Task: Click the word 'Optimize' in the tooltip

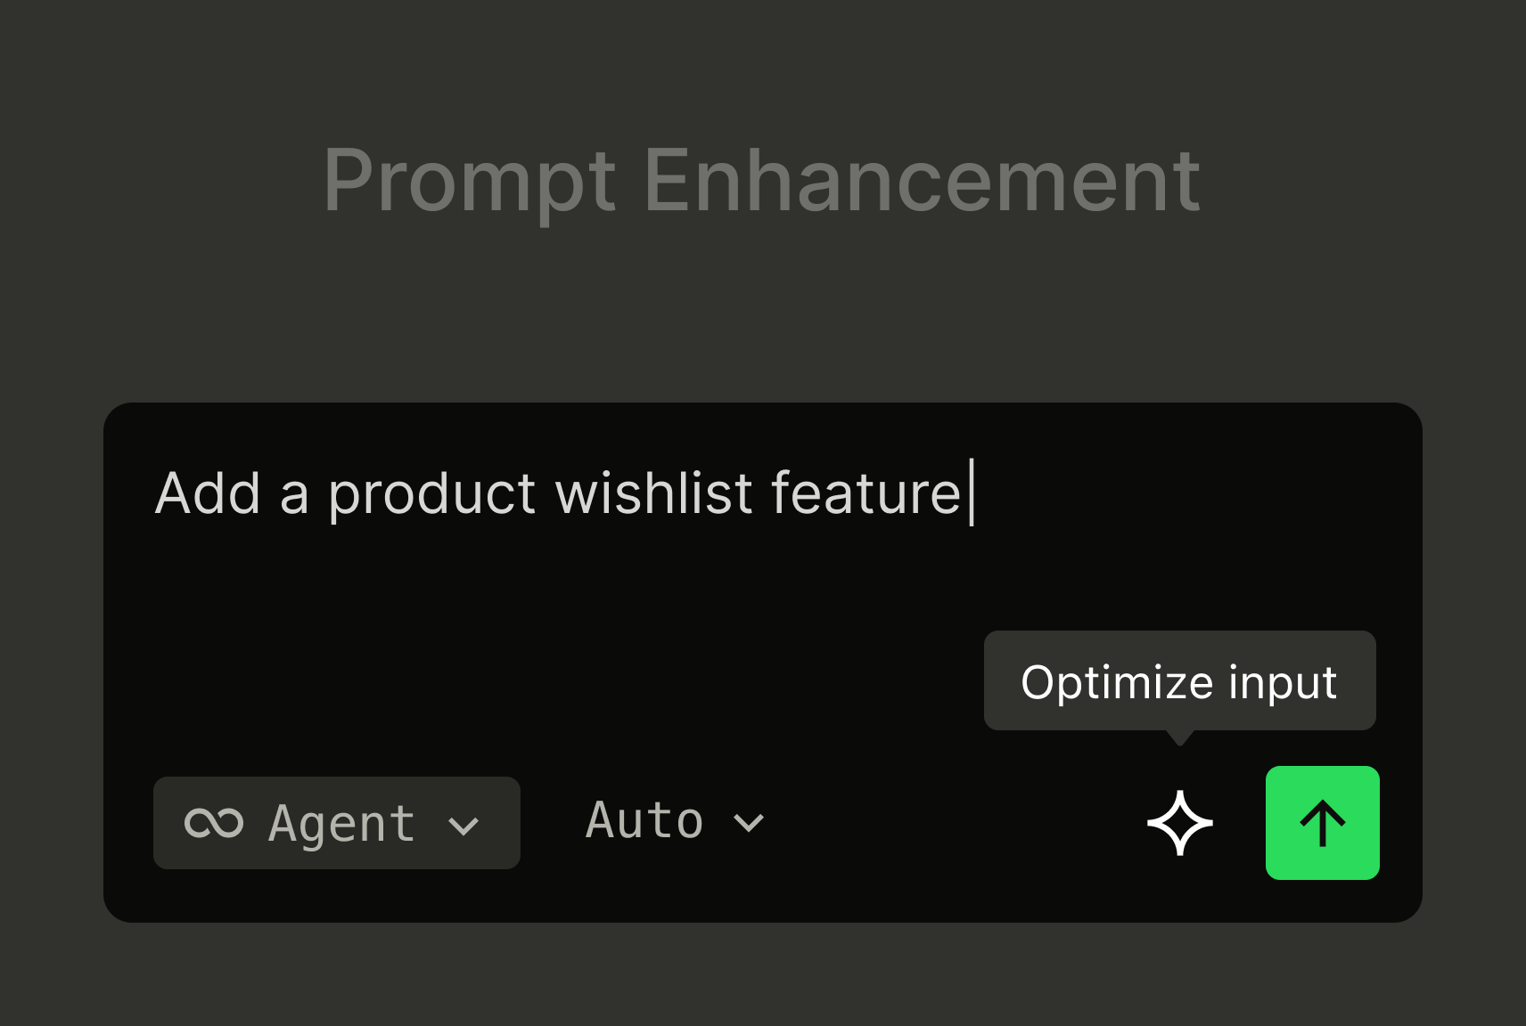Action: pos(1117,683)
